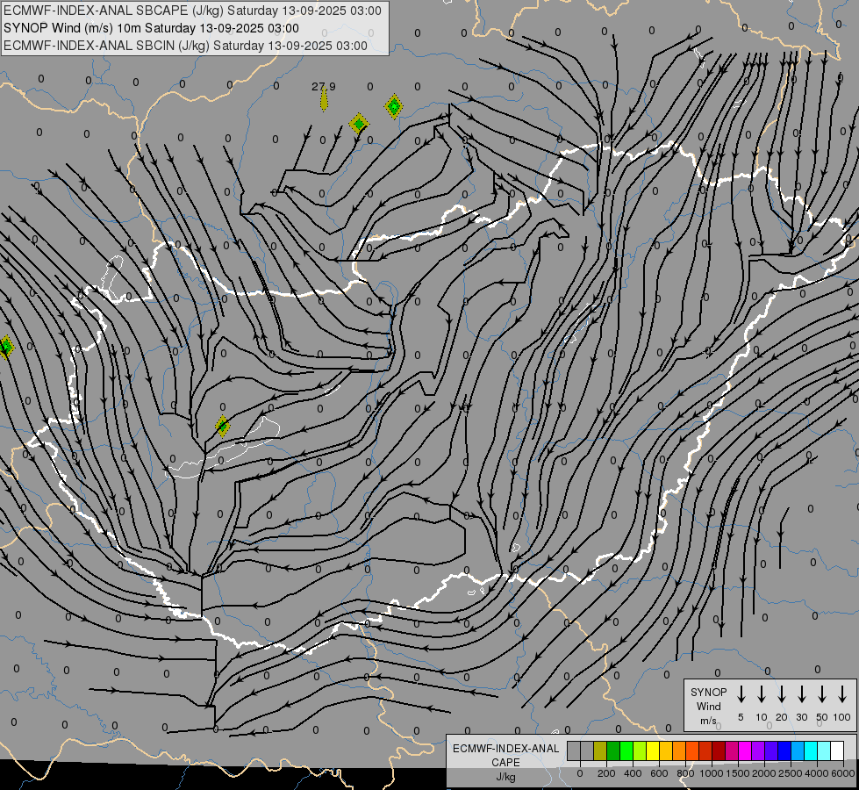Click the 20 m/s wind arrow in legend
The image size is (859, 790).
(781, 693)
